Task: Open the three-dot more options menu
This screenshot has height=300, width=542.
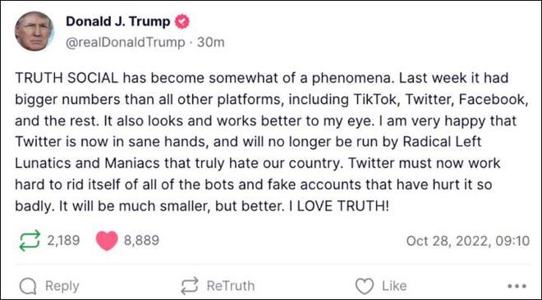Action: click(x=517, y=286)
